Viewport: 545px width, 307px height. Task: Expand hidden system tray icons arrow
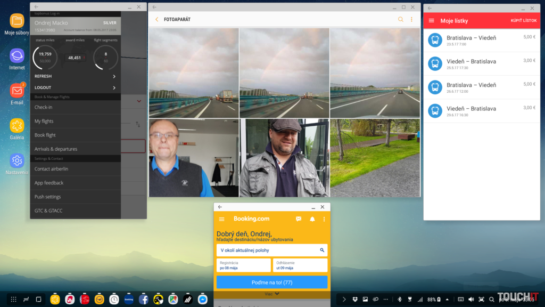344,300
